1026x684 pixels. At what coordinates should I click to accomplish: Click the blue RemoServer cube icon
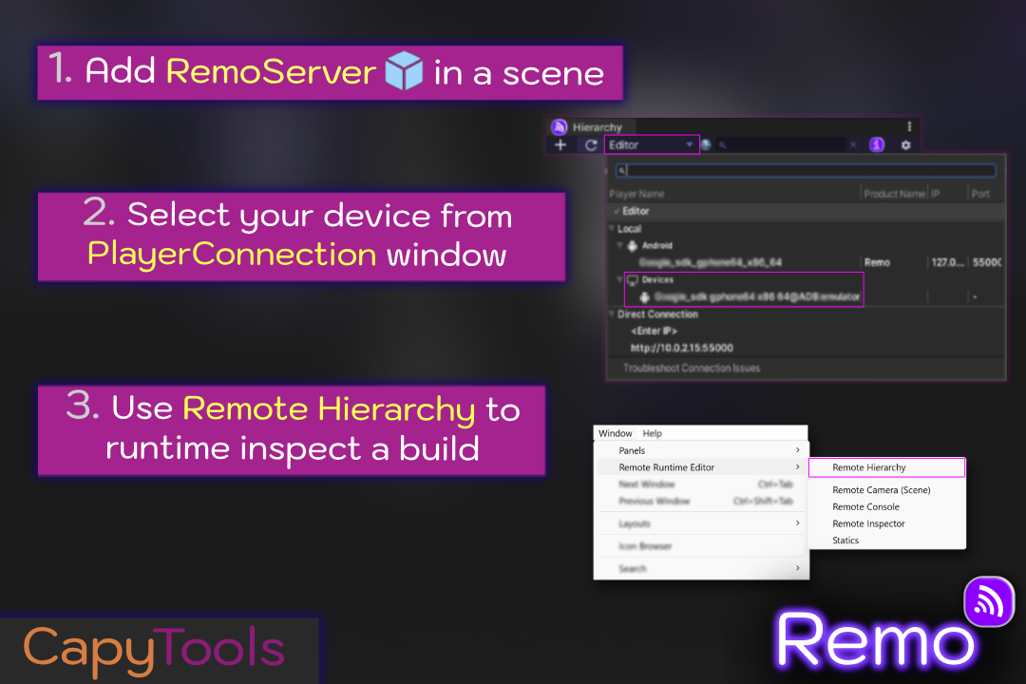click(x=404, y=70)
